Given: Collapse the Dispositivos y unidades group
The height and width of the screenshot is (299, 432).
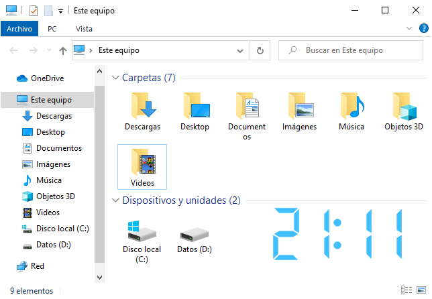Looking at the screenshot, I should [x=115, y=200].
